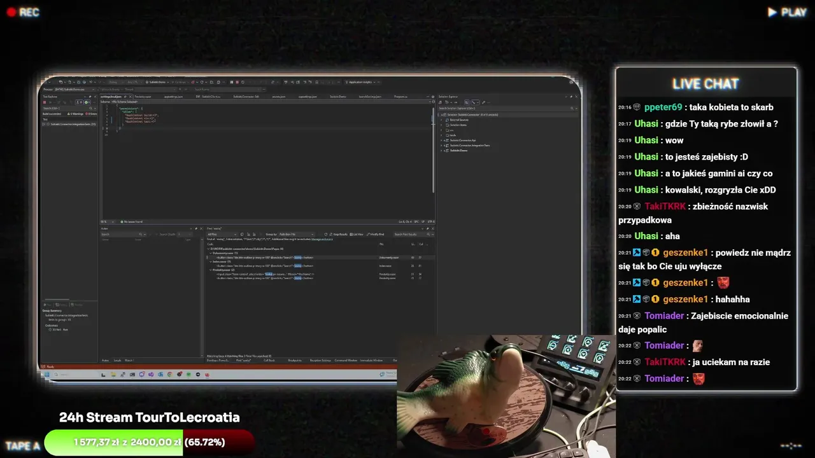Expand the src folder in Solution Explorer

click(x=441, y=130)
